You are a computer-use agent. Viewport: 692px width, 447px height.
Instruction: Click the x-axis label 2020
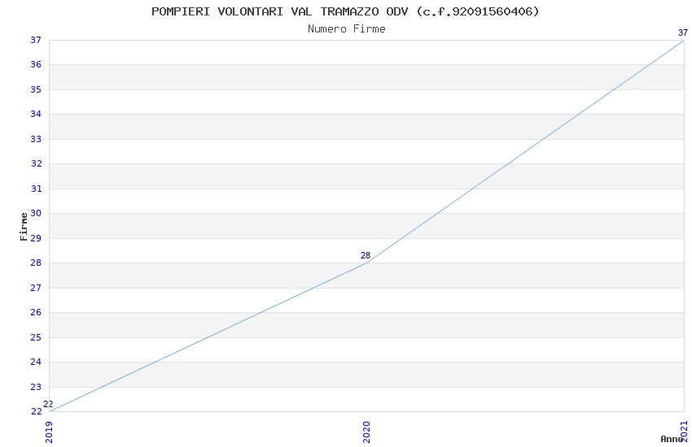pyautogui.click(x=366, y=432)
